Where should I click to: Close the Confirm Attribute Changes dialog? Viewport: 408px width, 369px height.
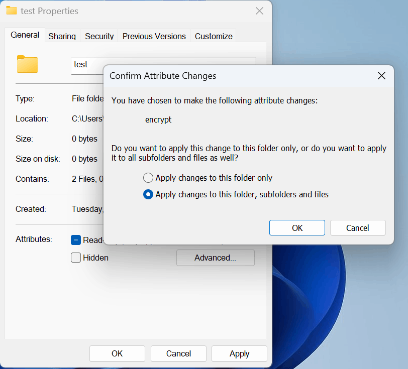coord(381,76)
